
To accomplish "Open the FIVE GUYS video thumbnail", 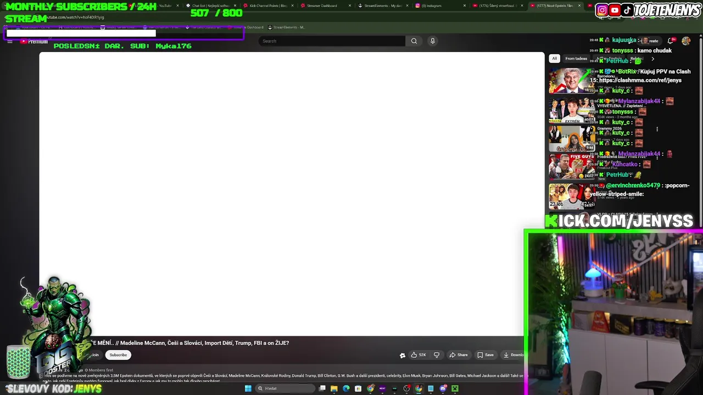I will pyautogui.click(x=572, y=167).
